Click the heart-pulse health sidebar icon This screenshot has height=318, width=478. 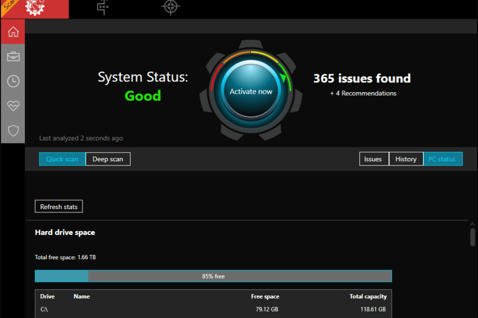[x=13, y=106]
